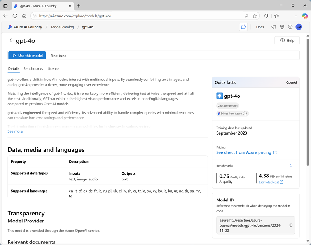Viewport: 311px width, 245px height.
Task: Copy the model ID to clipboard
Action: 291,225
